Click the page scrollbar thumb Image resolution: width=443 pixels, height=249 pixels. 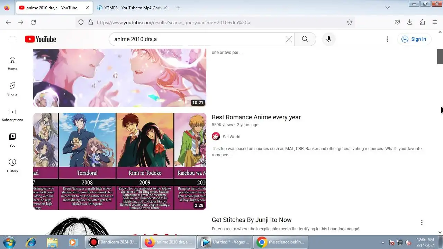click(440, 57)
